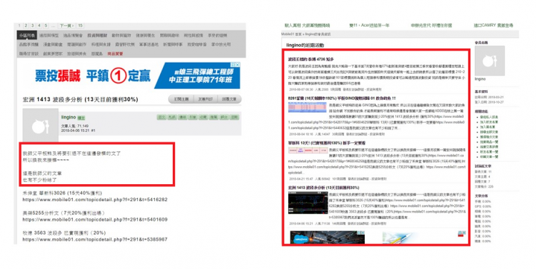Click the Salesforce ad image at the bottom
Image resolution: width=536 pixels, height=269 pixels.
[x=327, y=237]
